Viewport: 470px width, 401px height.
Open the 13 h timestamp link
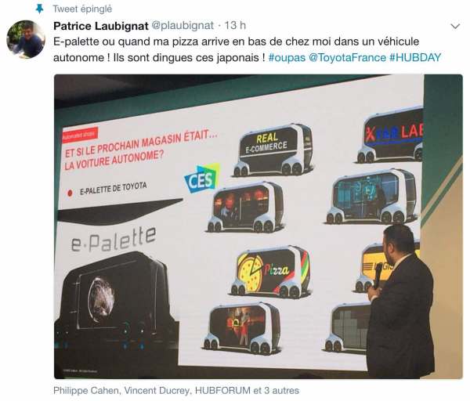[x=235, y=26]
